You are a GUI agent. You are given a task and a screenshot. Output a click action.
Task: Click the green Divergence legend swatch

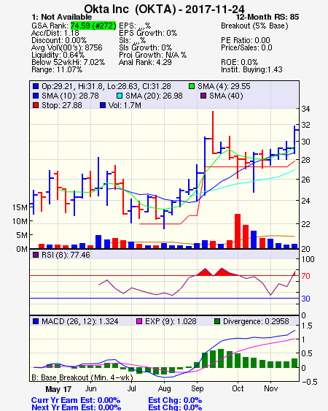tap(217, 321)
